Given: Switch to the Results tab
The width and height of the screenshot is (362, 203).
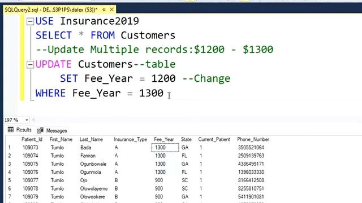Looking at the screenshot, I should tap(19, 130).
